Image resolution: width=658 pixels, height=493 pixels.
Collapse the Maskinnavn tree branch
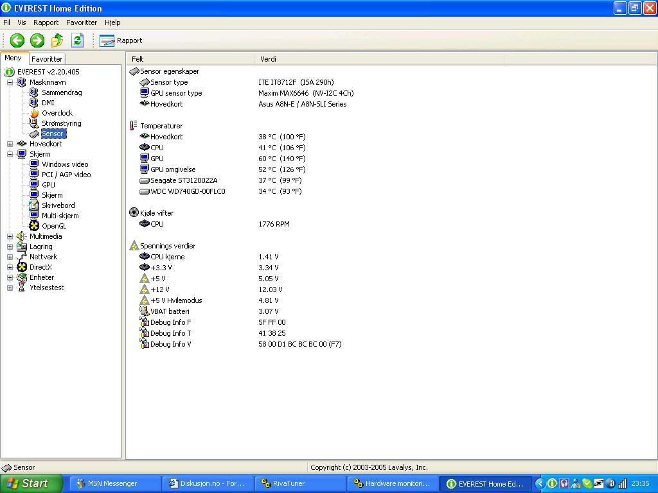click(10, 82)
